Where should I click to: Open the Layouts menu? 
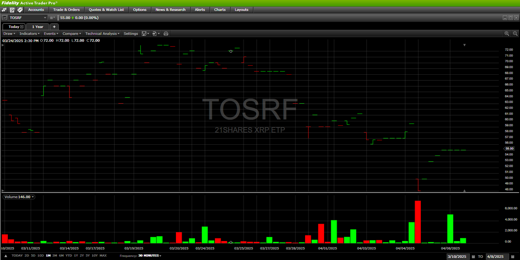click(x=241, y=10)
